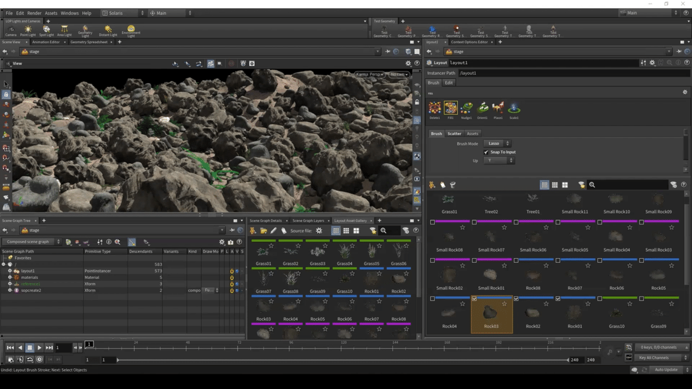
Task: Click the Camera shelf tool
Action: (10, 30)
